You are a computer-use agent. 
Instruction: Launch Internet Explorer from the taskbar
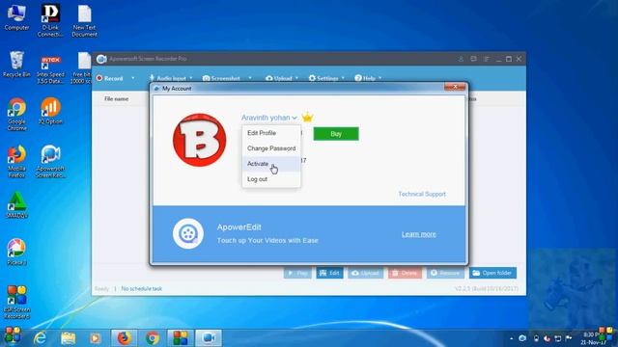tap(40, 338)
